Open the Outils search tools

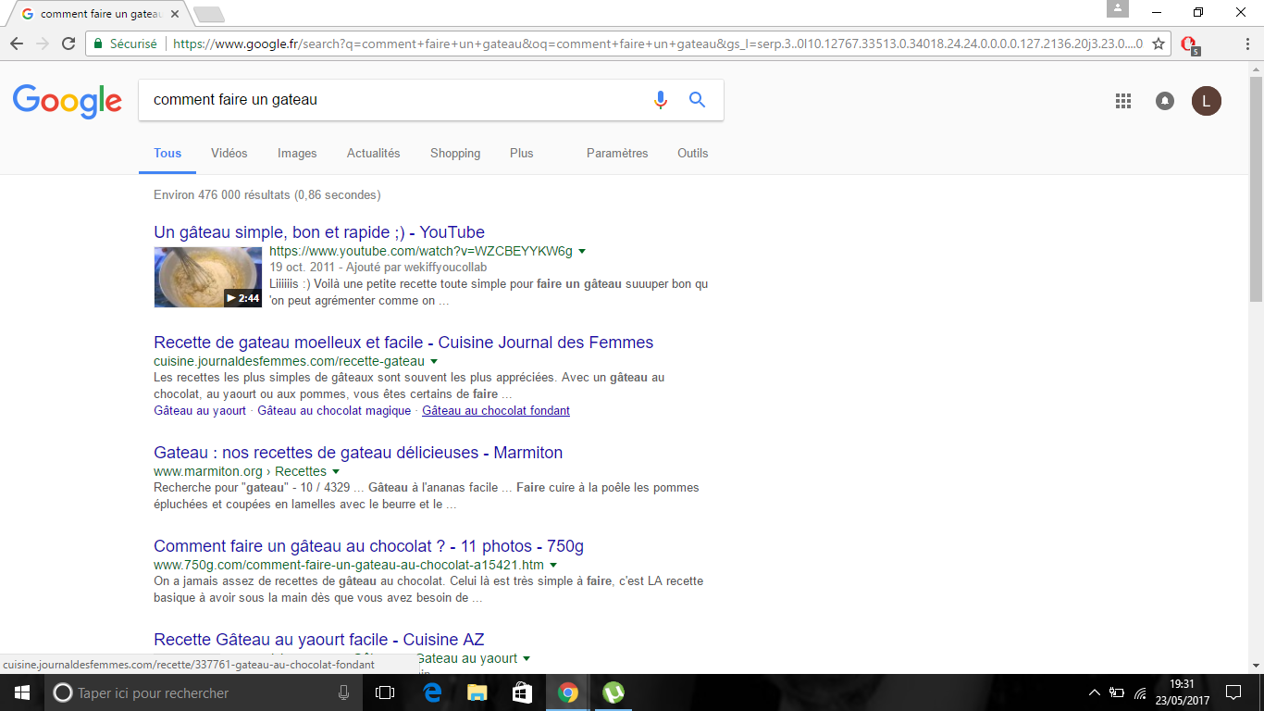click(x=692, y=154)
